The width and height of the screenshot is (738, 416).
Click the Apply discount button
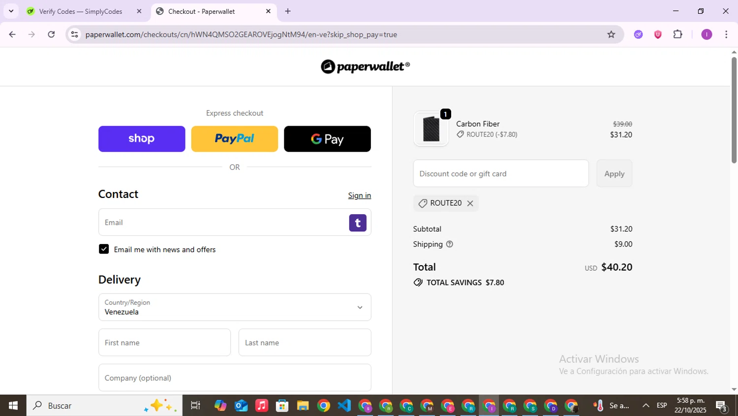614,173
